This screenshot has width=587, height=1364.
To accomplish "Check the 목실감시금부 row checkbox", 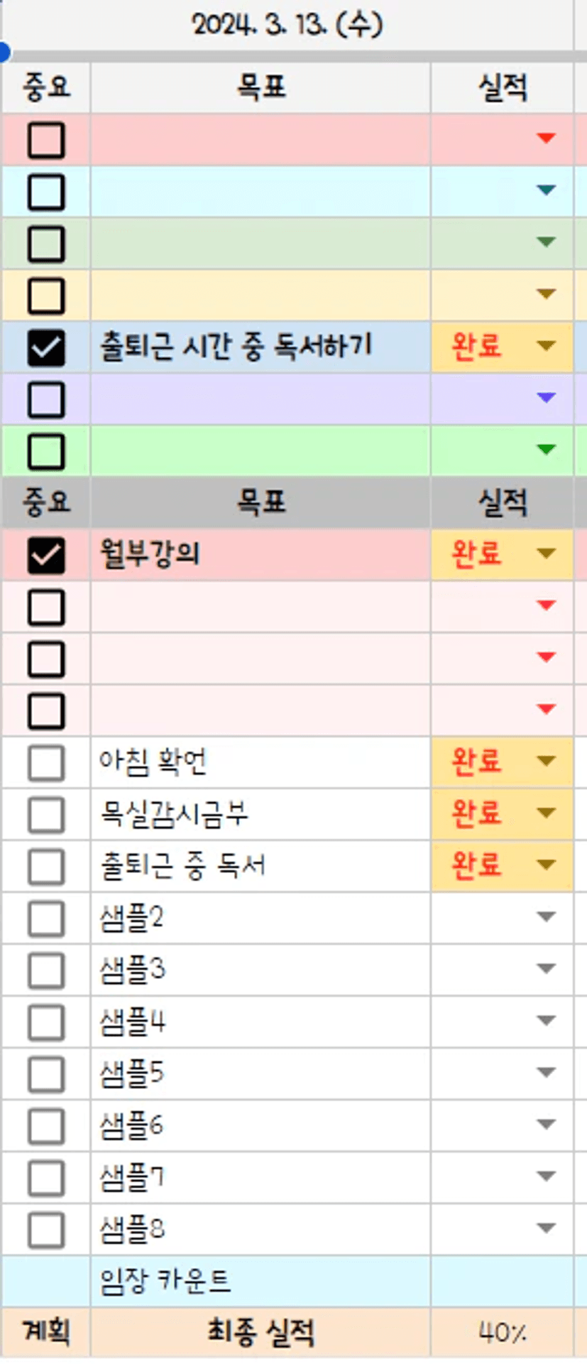I will tap(46, 814).
